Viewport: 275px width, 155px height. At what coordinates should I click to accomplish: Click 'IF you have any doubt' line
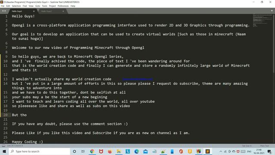click(x=70, y=124)
